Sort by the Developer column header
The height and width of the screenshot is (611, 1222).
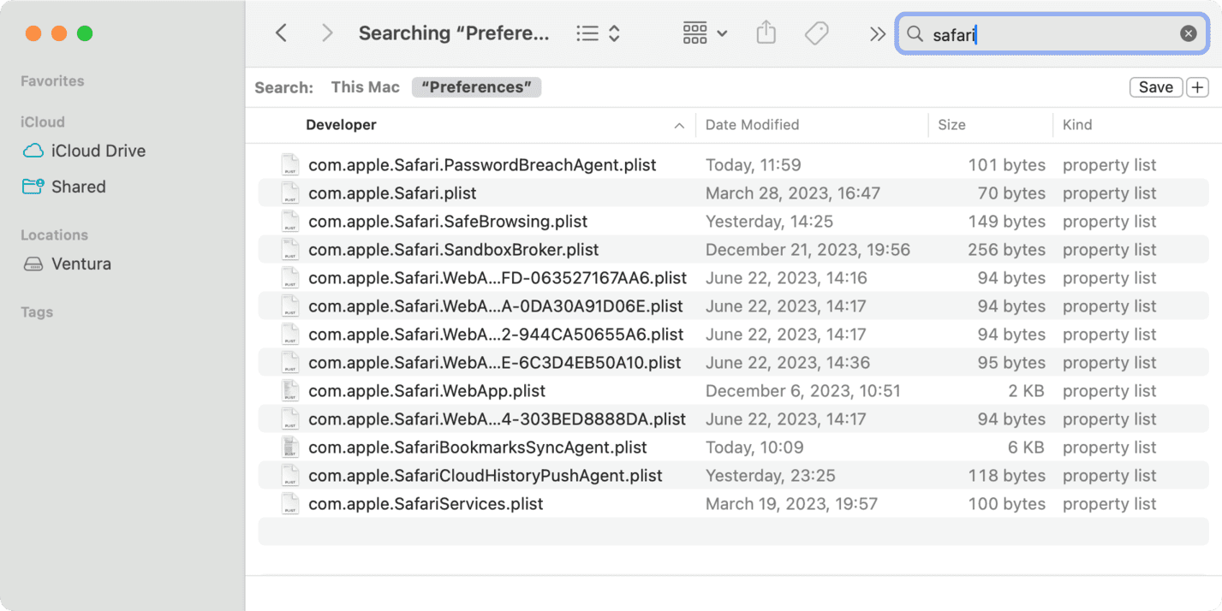341,125
